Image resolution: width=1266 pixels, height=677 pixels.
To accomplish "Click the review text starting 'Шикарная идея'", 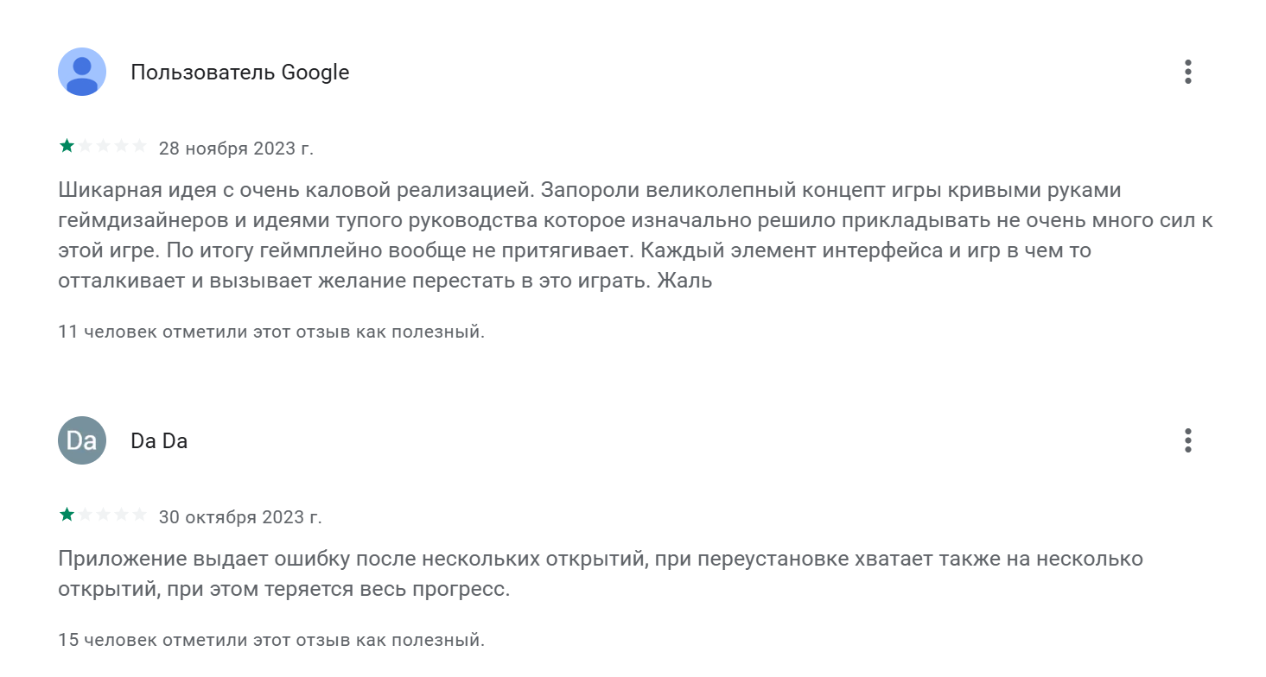I will click(x=635, y=235).
